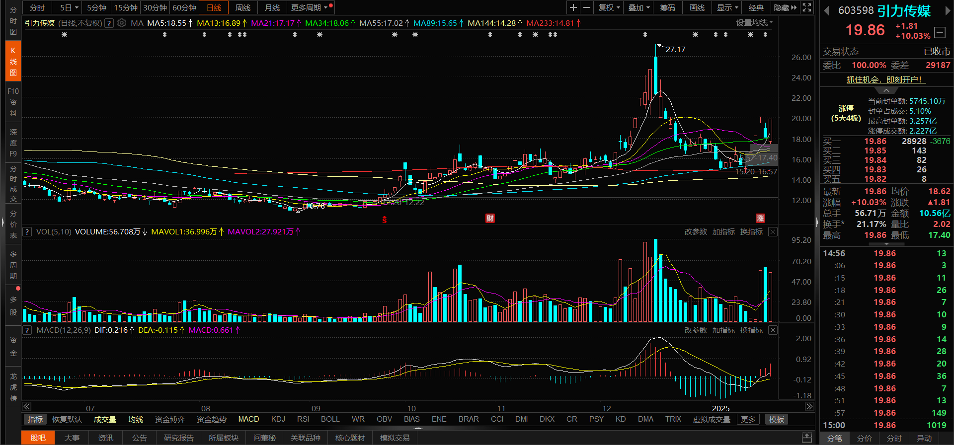Go to the previous stock with left arrow
The image size is (954, 445).
[x=826, y=11]
